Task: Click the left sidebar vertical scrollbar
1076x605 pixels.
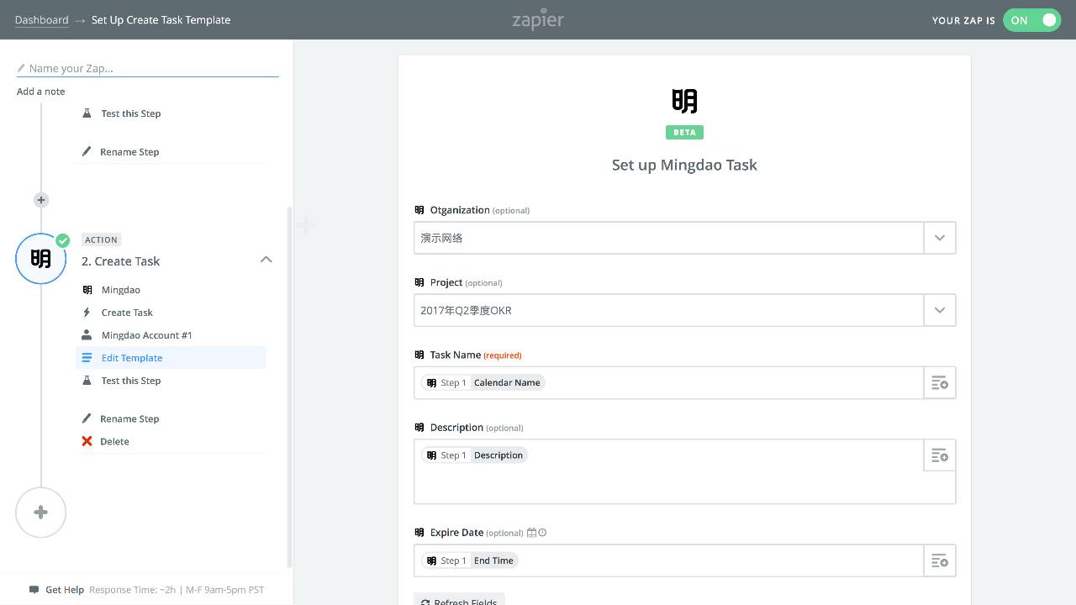Action: pos(289,387)
